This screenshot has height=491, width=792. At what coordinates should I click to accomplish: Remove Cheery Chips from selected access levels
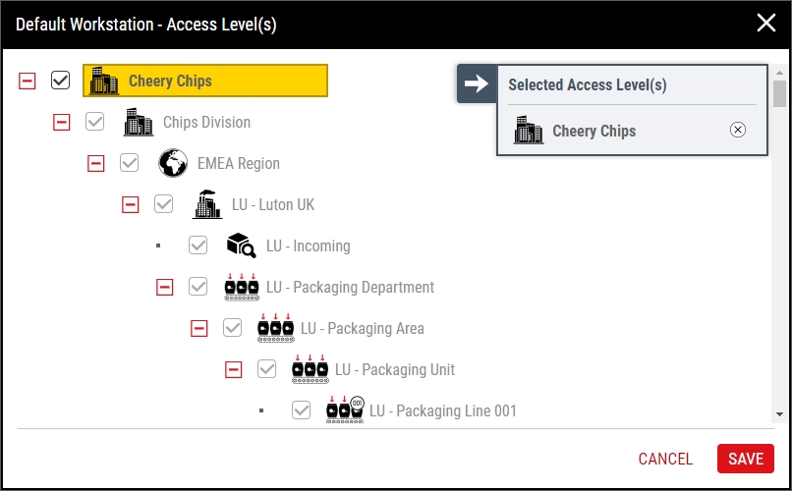pos(738,131)
